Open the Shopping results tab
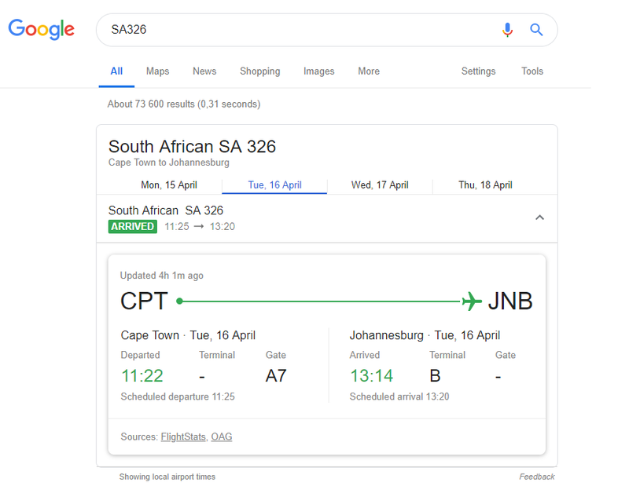The width and height of the screenshot is (629, 497). tap(259, 71)
